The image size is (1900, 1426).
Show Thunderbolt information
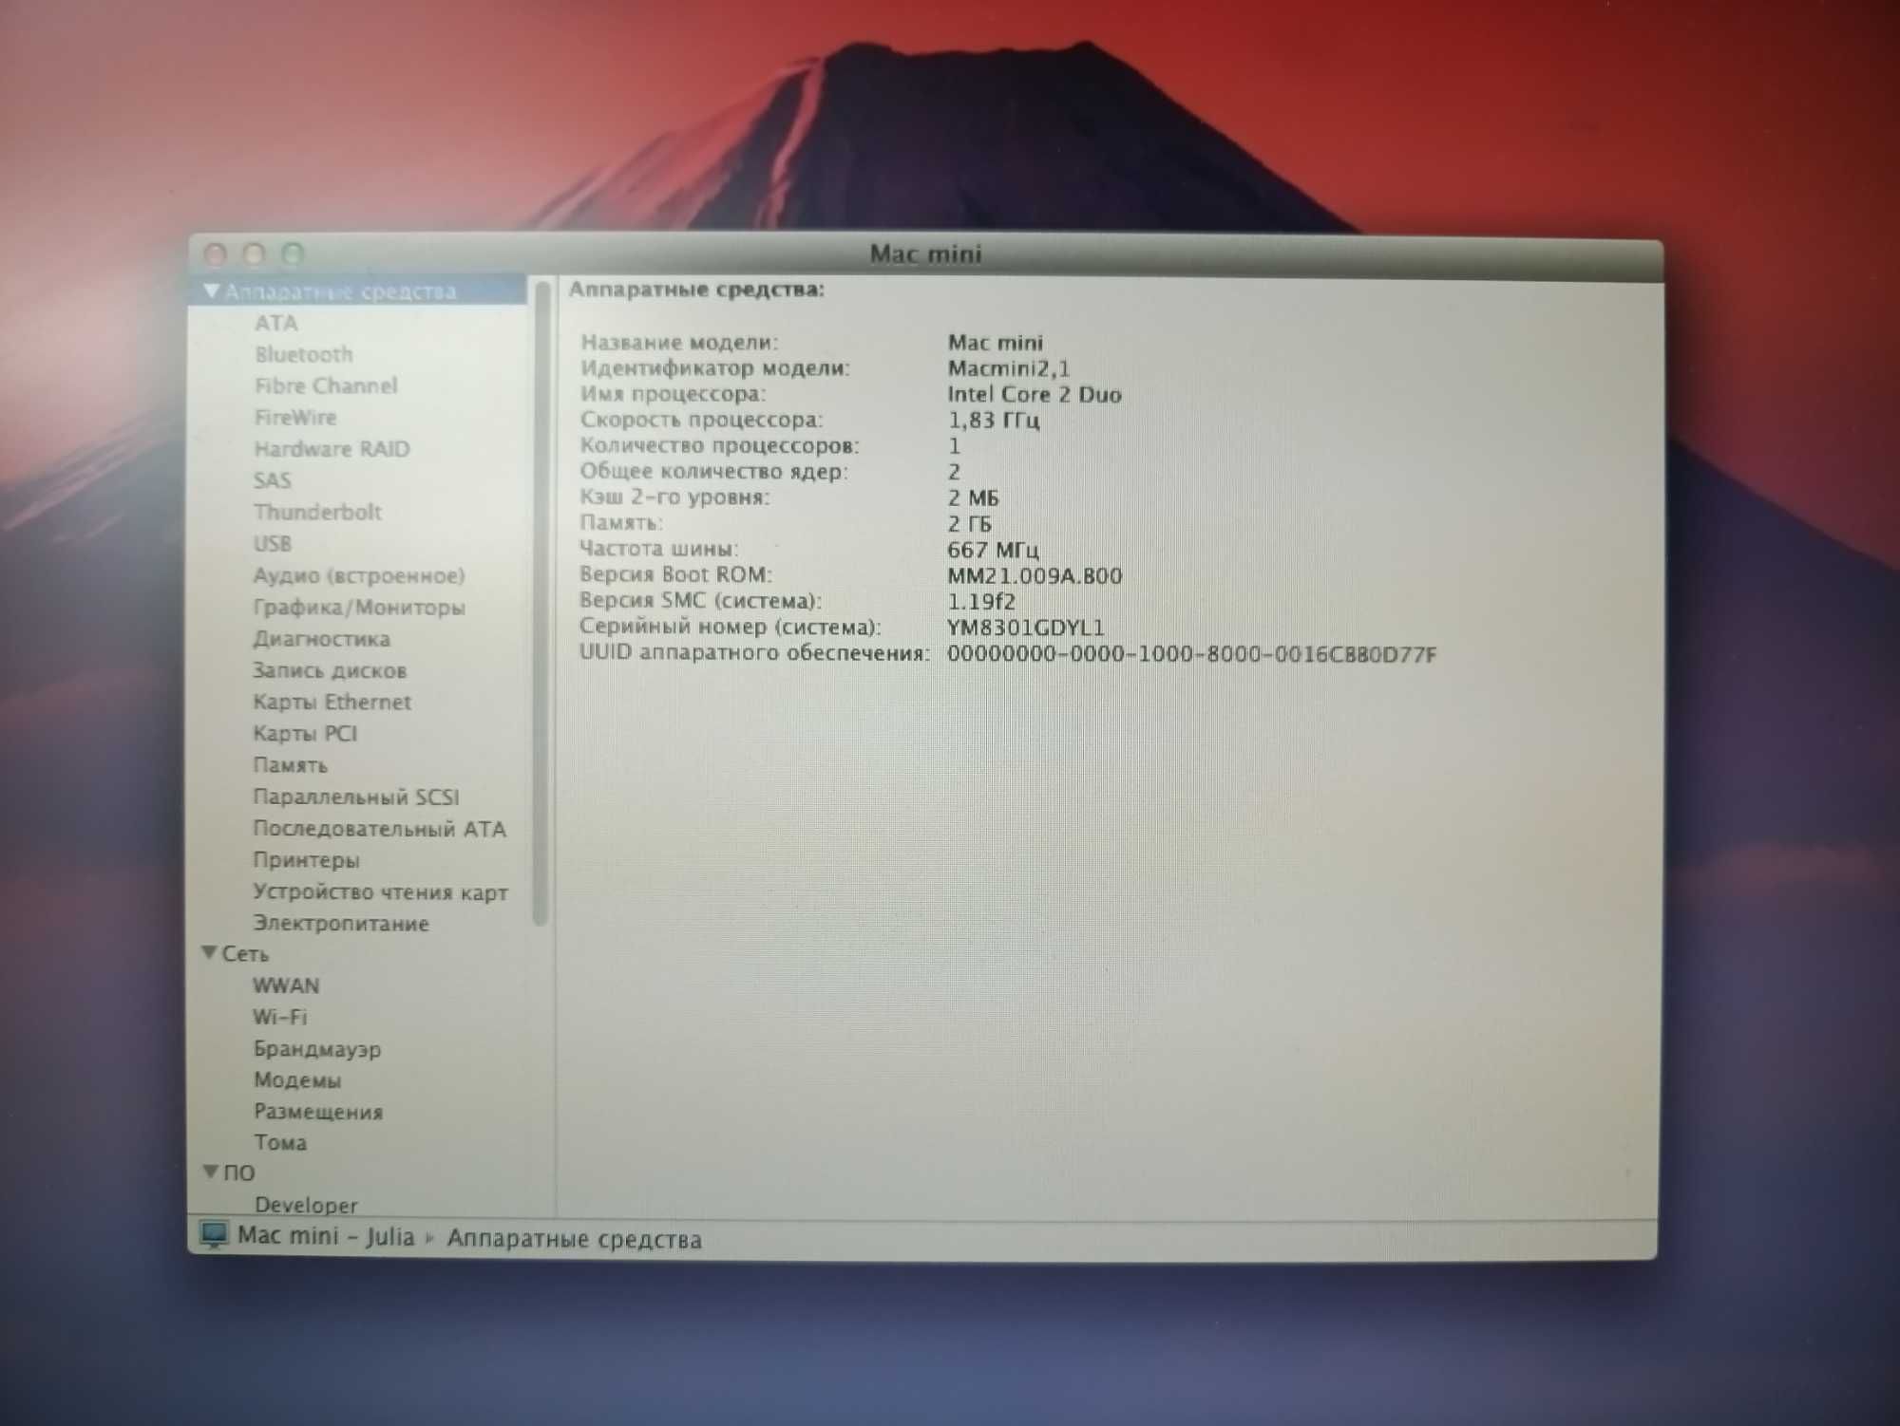[x=316, y=512]
